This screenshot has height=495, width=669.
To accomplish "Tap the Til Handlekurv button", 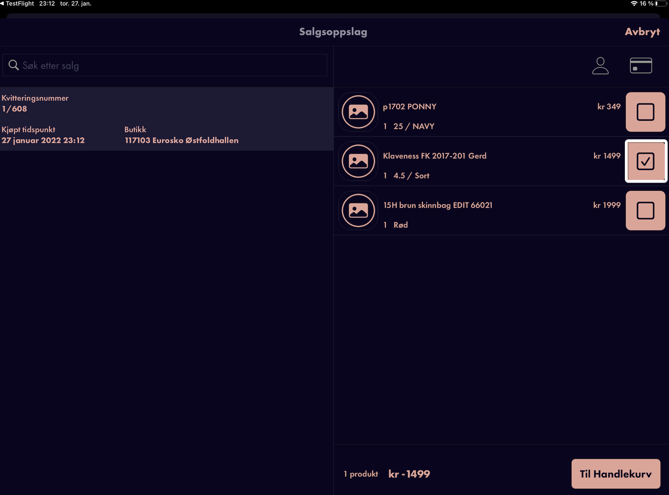I will pos(616,474).
